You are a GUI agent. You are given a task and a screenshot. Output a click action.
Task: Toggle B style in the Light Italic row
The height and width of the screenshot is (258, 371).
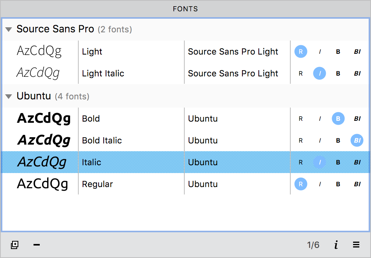338,73
